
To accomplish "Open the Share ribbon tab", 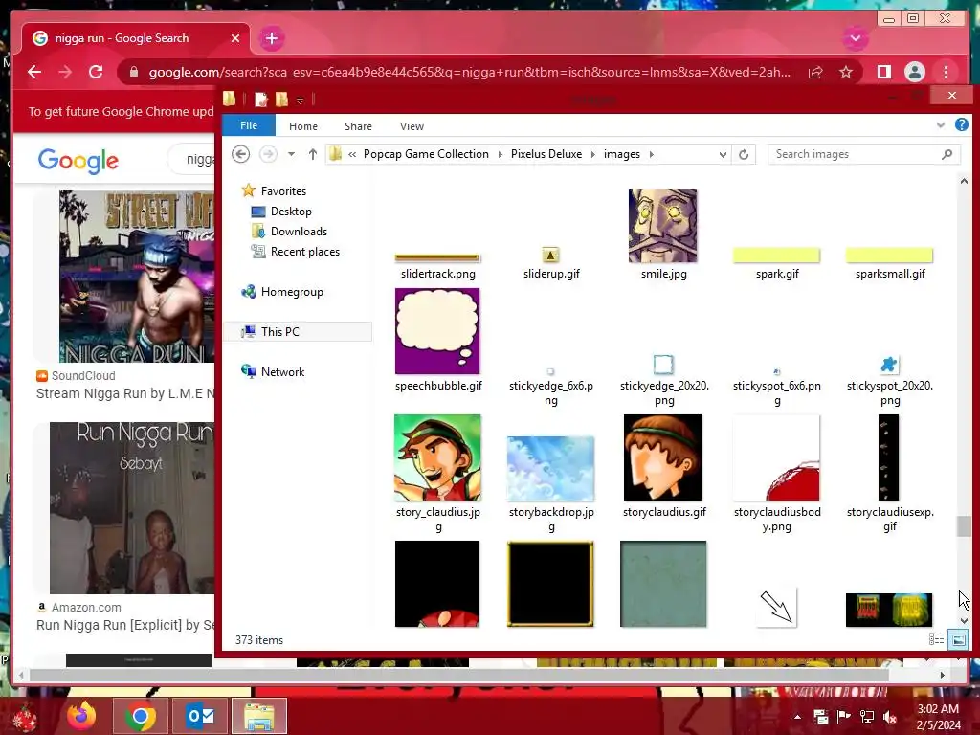I will click(358, 126).
